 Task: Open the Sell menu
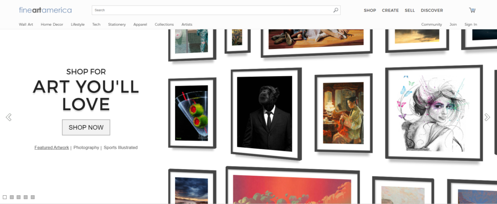coord(410,11)
